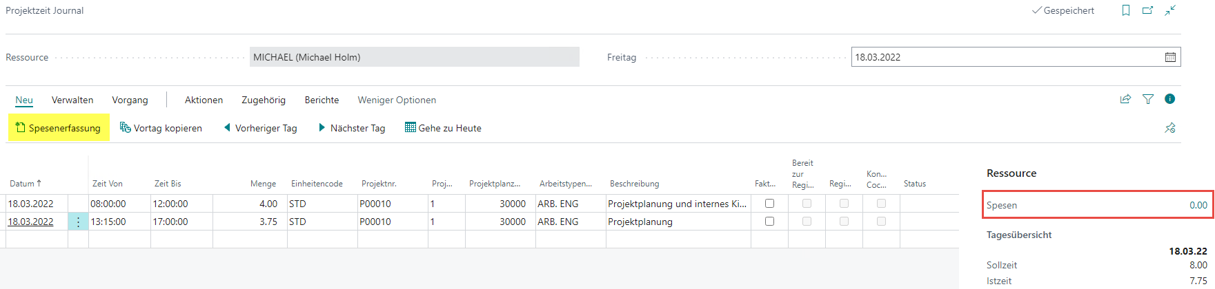Go to Nächster Tag
Screen dimensions: 1215x289
[352, 128]
